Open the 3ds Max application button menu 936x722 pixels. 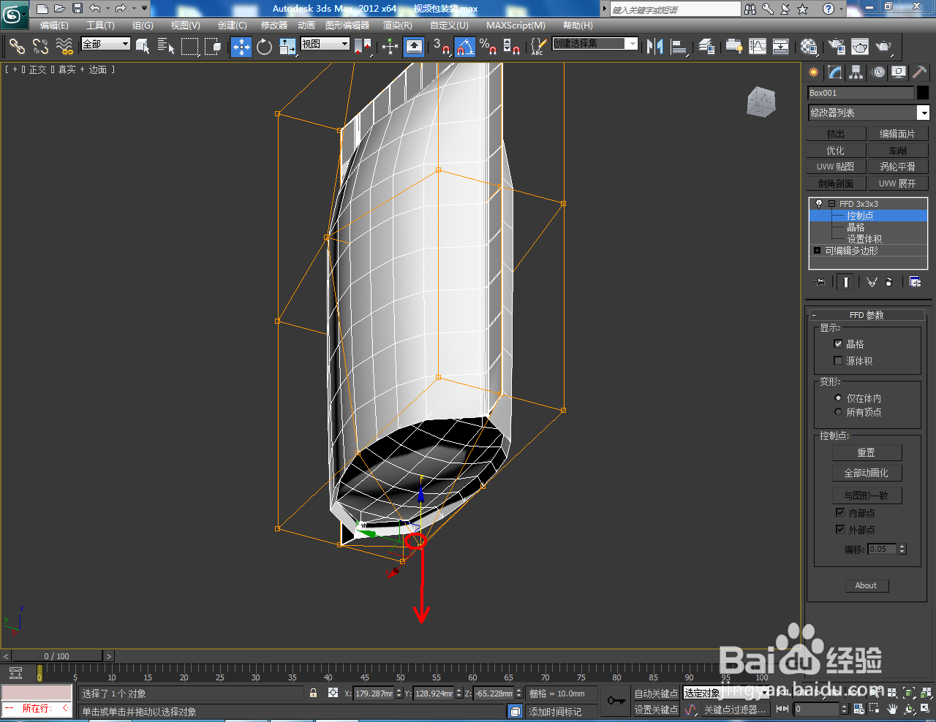[x=14, y=13]
